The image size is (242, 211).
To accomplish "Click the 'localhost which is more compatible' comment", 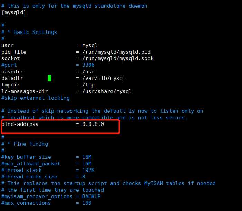I will tap(94, 118).
